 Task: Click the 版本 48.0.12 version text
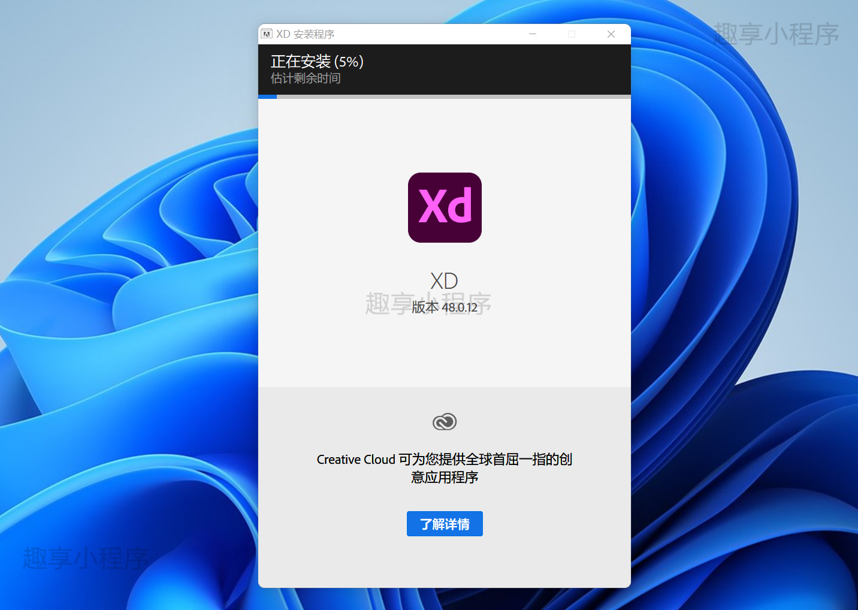445,307
